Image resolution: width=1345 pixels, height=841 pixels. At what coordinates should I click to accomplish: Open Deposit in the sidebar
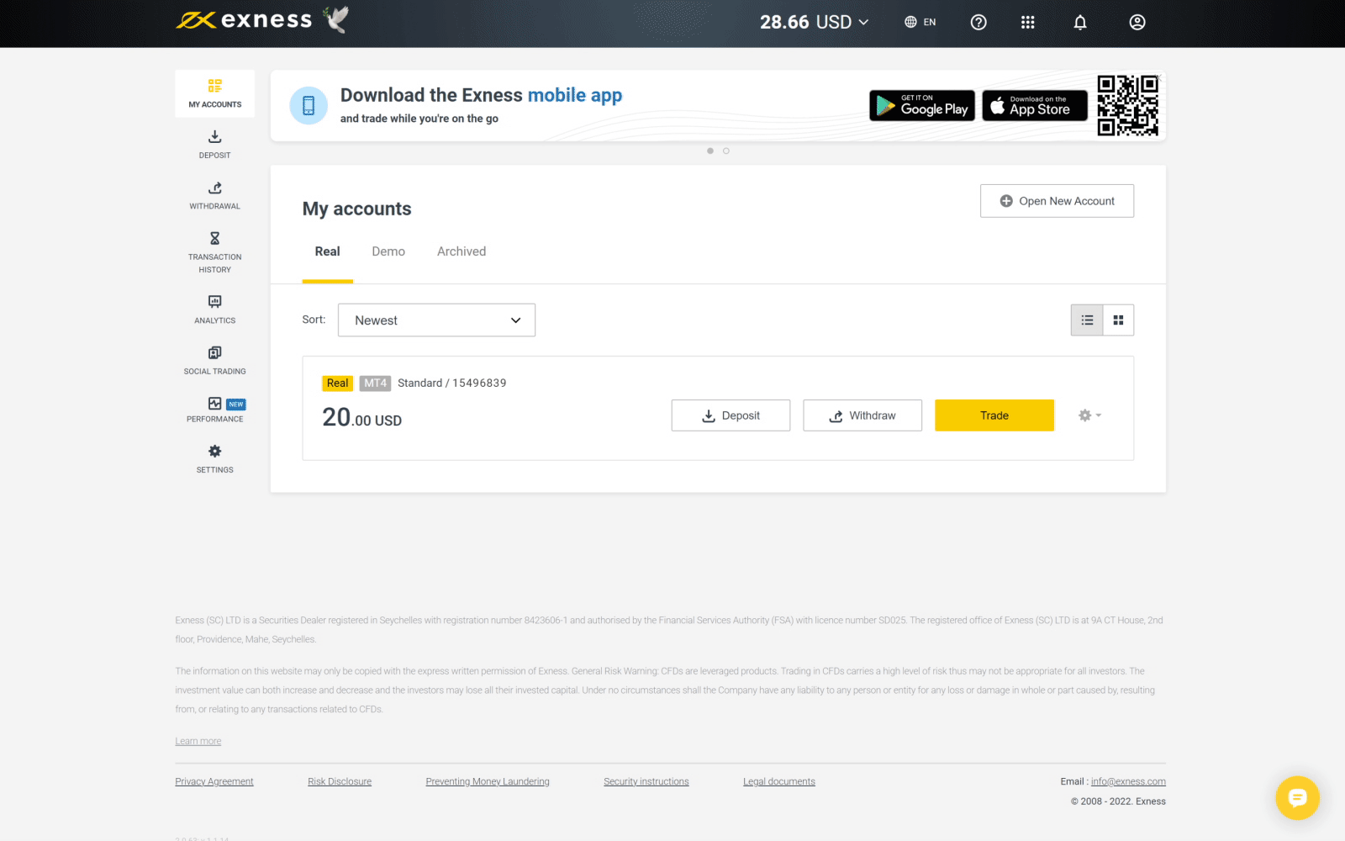click(x=214, y=144)
